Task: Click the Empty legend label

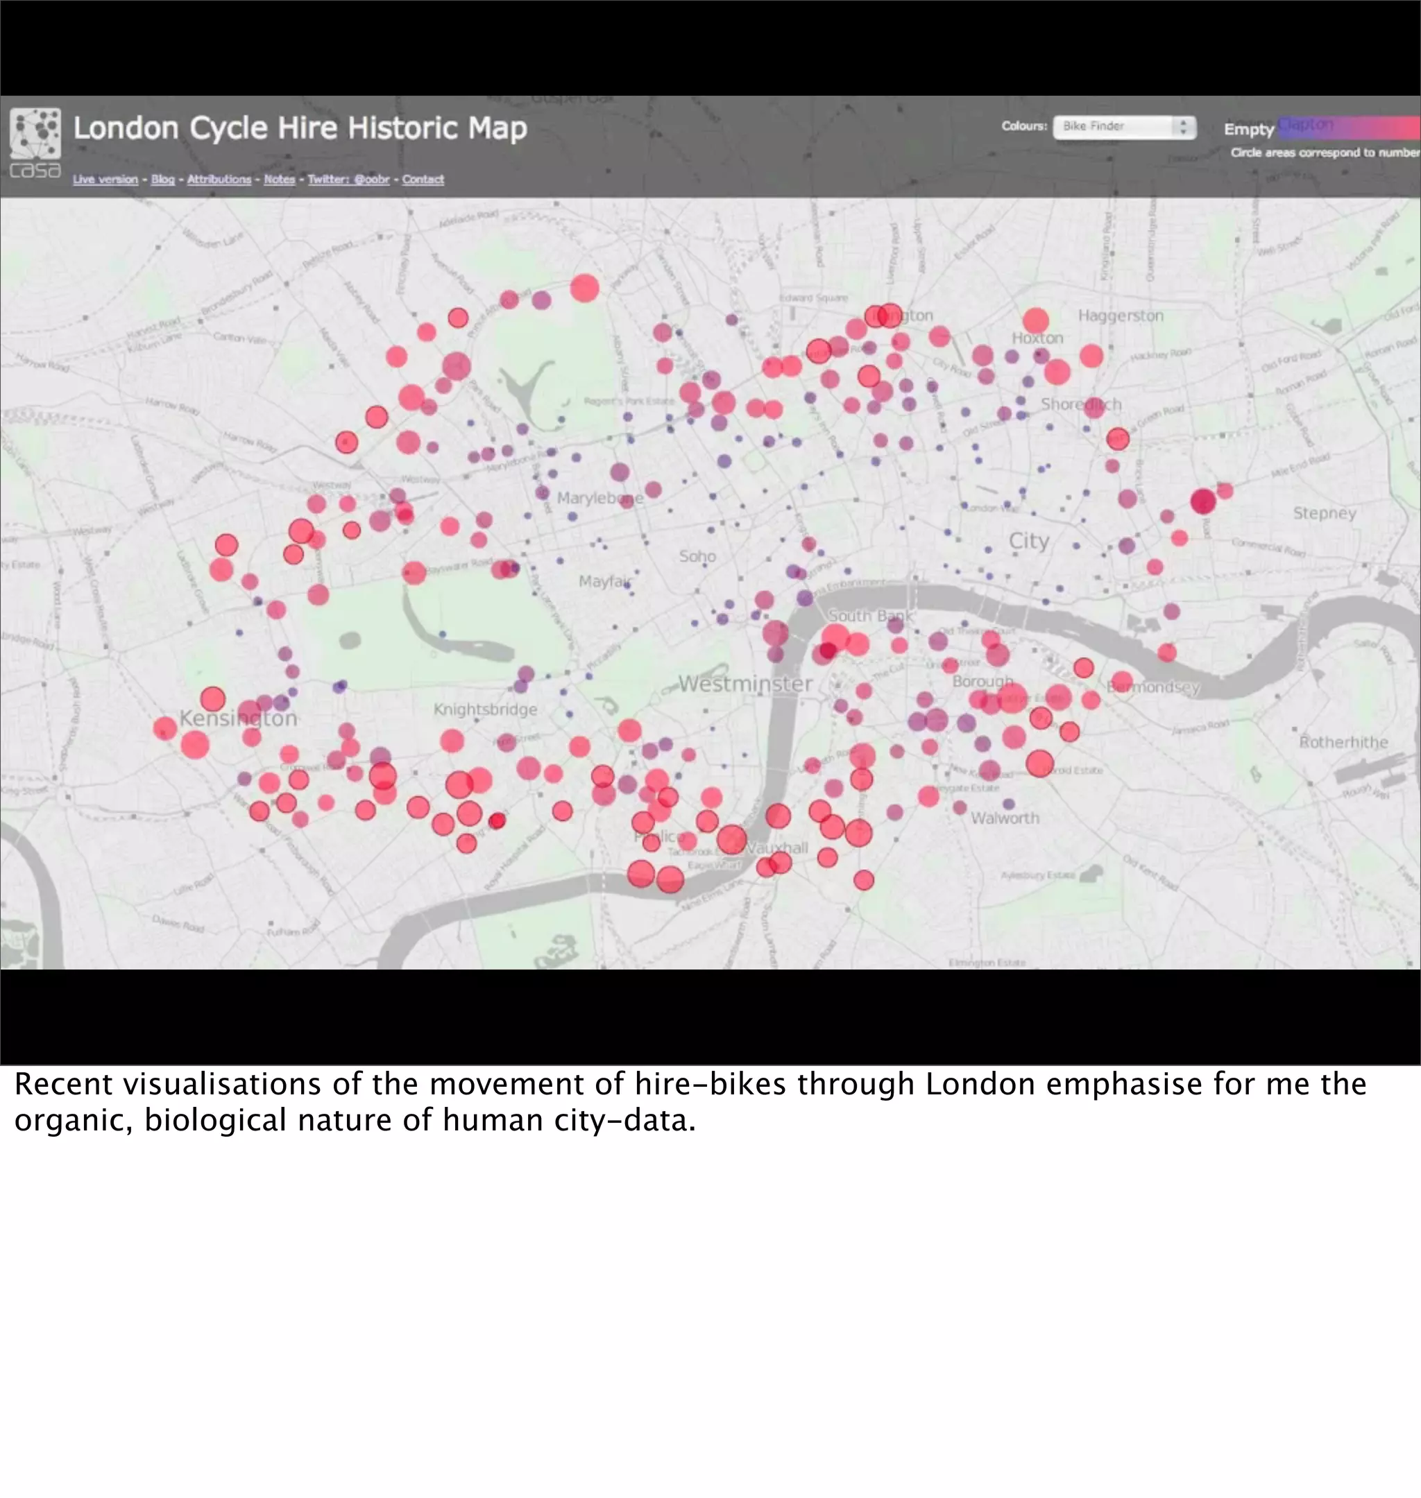Action: (1249, 130)
